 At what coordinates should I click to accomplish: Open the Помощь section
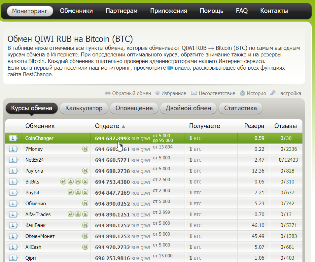(x=212, y=11)
